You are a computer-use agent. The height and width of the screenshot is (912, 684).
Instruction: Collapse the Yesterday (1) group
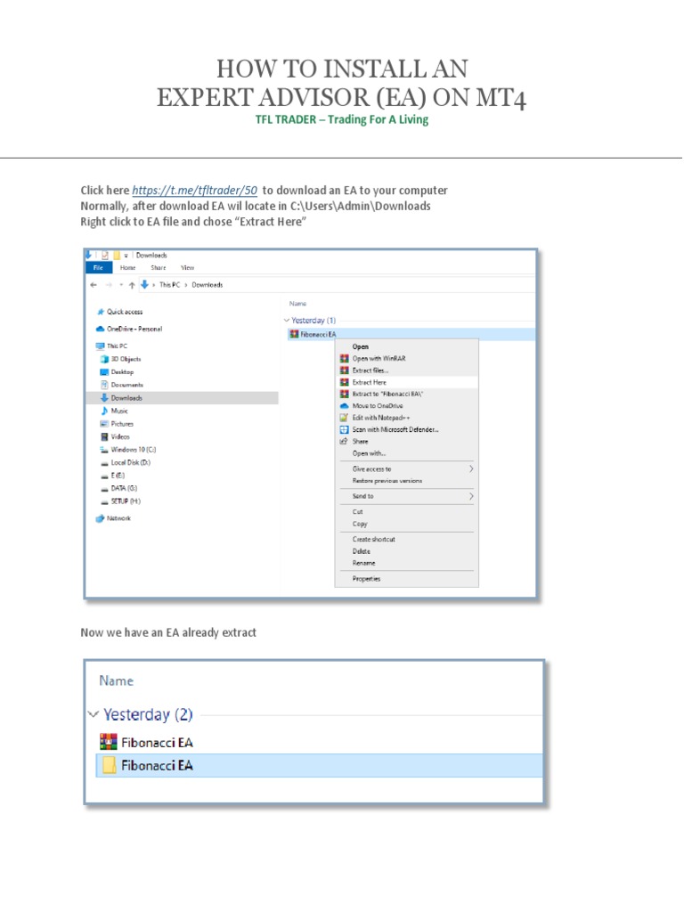(287, 320)
